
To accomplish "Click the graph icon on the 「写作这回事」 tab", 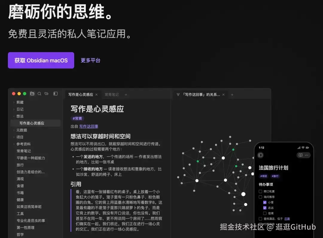I will (178, 95).
